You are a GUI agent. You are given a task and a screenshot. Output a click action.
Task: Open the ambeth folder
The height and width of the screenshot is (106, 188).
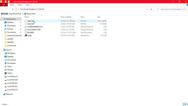tap(10, 39)
